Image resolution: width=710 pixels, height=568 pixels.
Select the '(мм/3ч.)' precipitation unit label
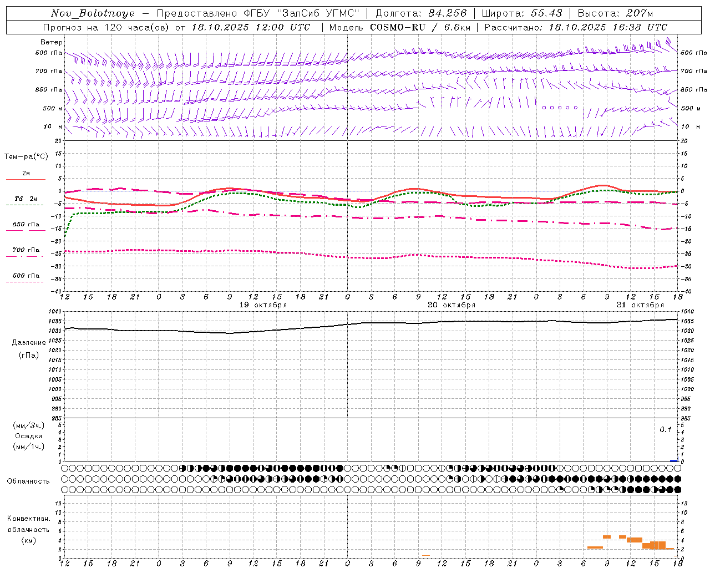pyautogui.click(x=29, y=425)
